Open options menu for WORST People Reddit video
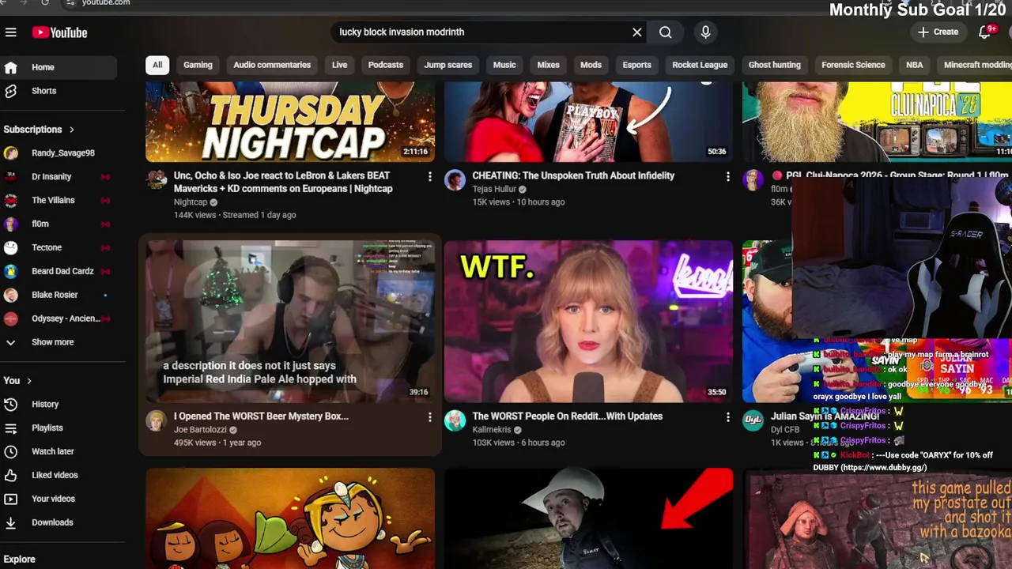 [727, 417]
